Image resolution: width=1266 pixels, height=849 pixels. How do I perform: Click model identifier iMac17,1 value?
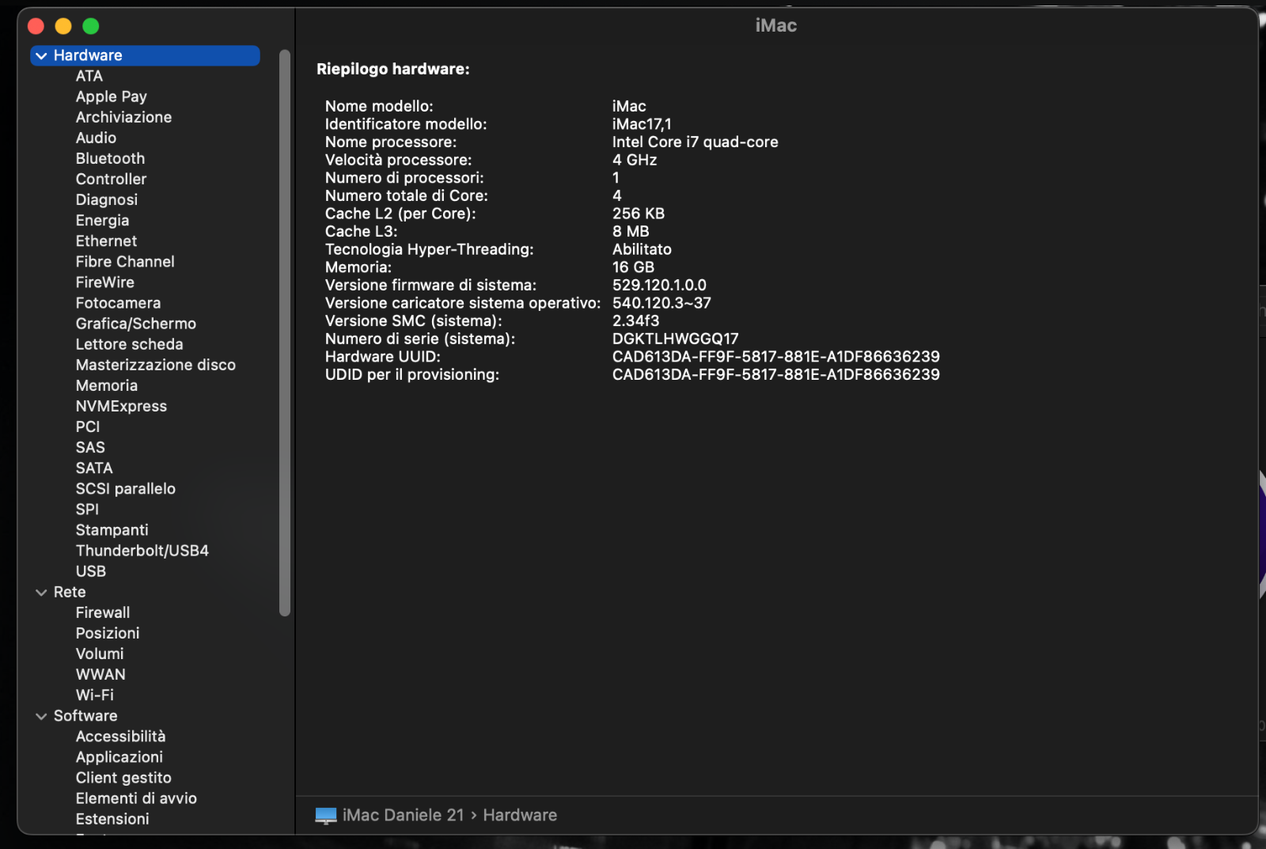(x=642, y=124)
